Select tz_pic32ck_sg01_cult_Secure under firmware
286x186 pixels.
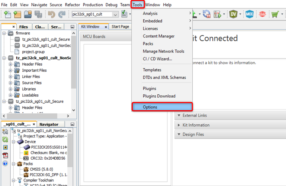46,39
